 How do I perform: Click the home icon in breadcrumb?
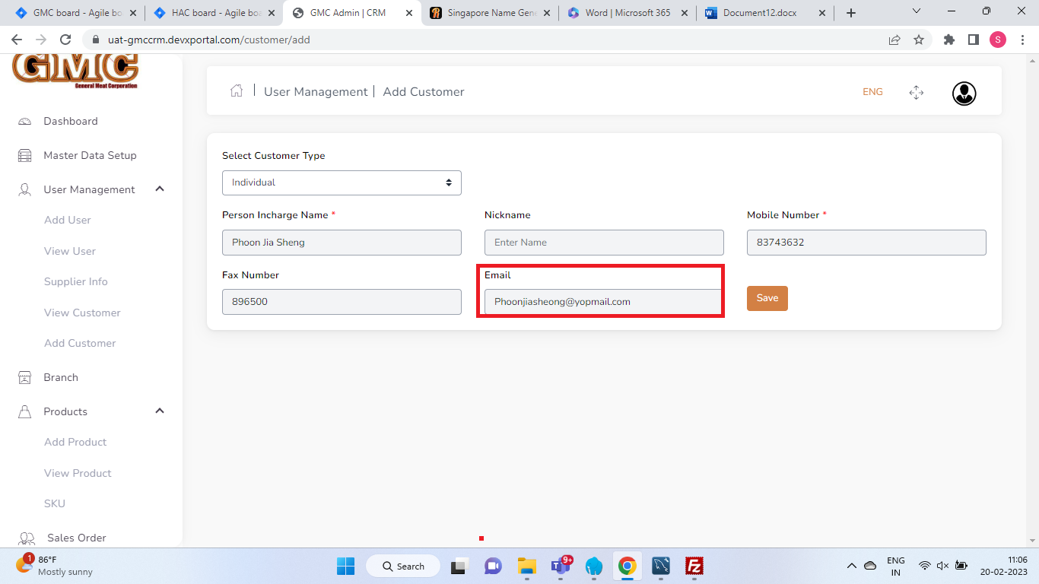pos(237,91)
